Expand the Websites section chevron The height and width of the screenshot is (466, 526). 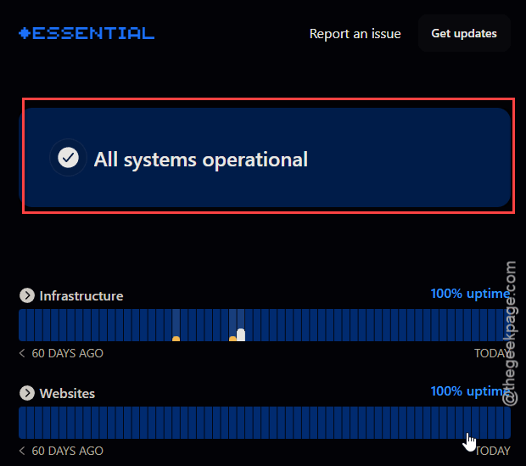pos(27,393)
